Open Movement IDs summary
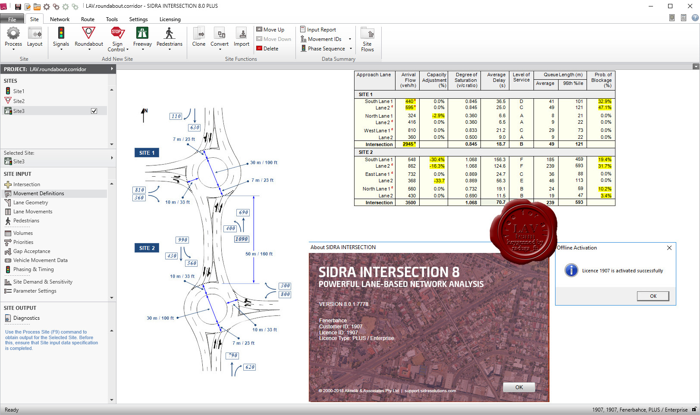Screen dimensions: 700x415 click(x=321, y=39)
